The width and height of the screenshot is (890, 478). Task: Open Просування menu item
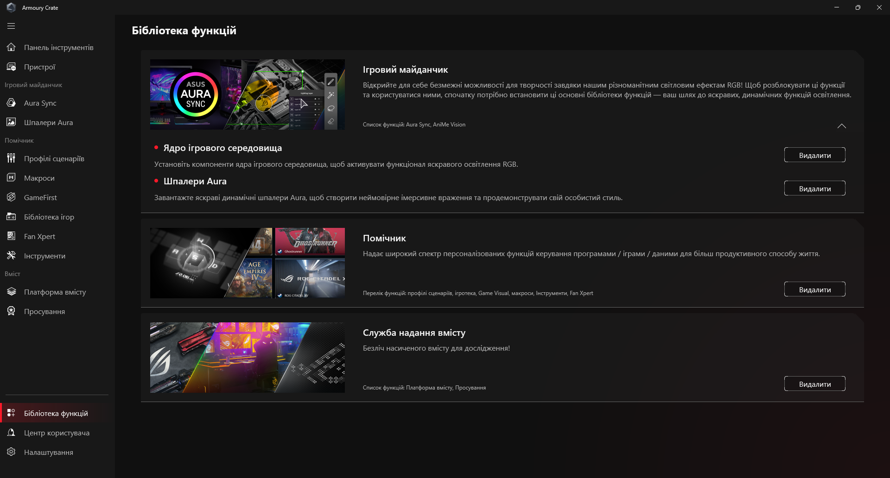tap(57, 311)
